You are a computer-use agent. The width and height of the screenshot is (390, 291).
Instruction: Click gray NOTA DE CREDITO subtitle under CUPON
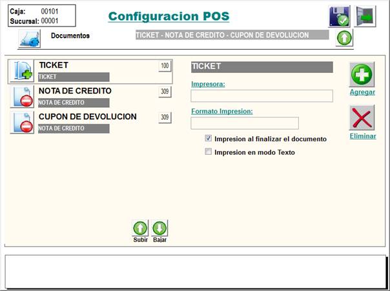tap(74, 128)
